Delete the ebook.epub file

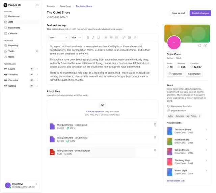coord(155,125)
